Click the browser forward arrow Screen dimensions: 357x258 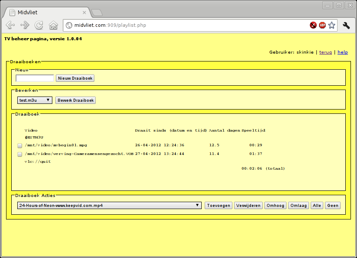tap(25, 25)
